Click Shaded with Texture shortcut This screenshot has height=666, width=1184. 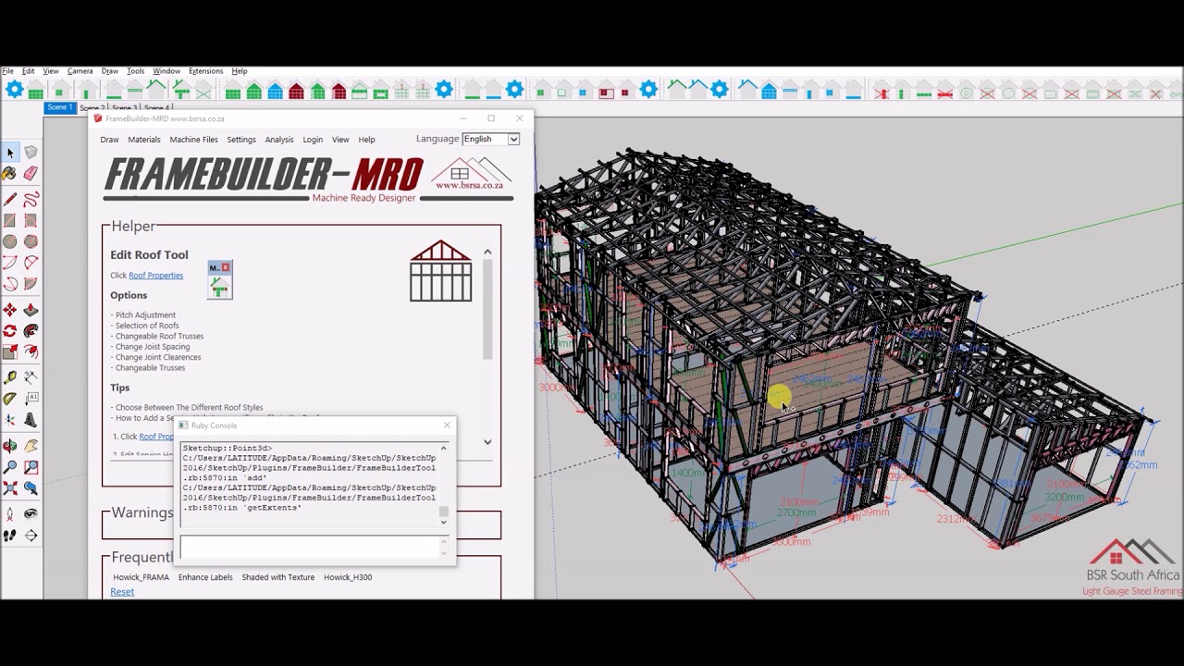[x=278, y=577]
